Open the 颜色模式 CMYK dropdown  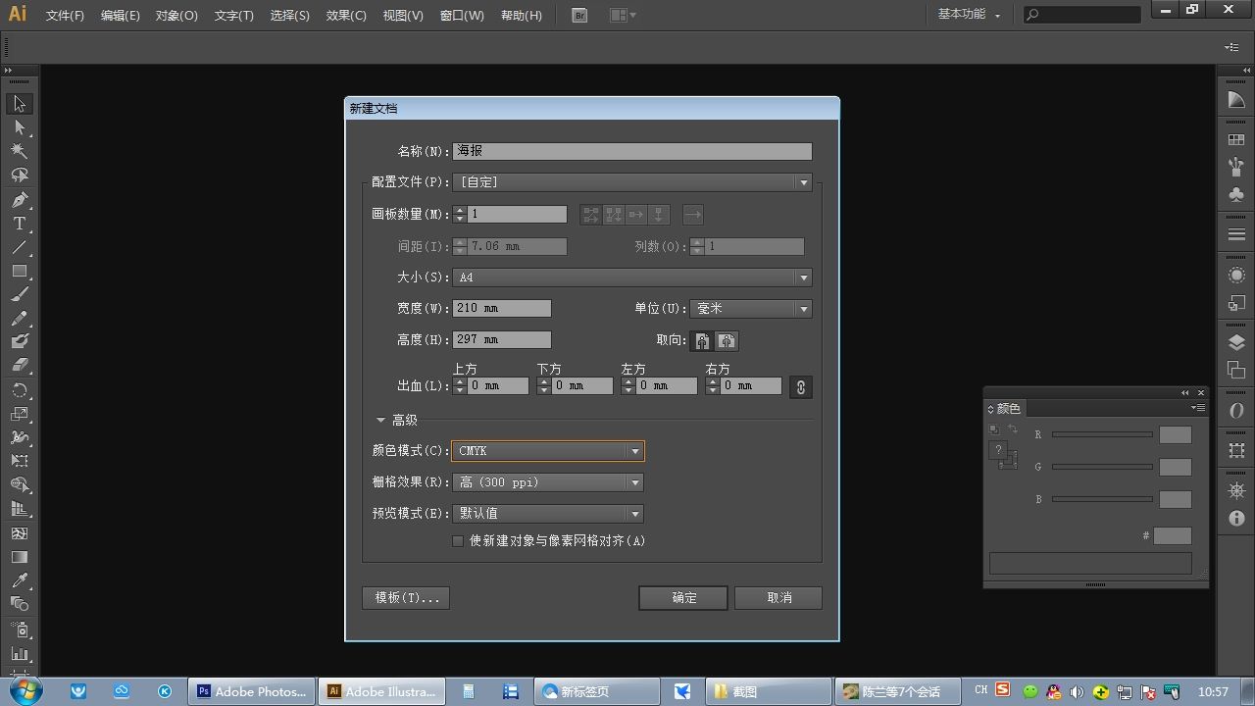(x=548, y=451)
